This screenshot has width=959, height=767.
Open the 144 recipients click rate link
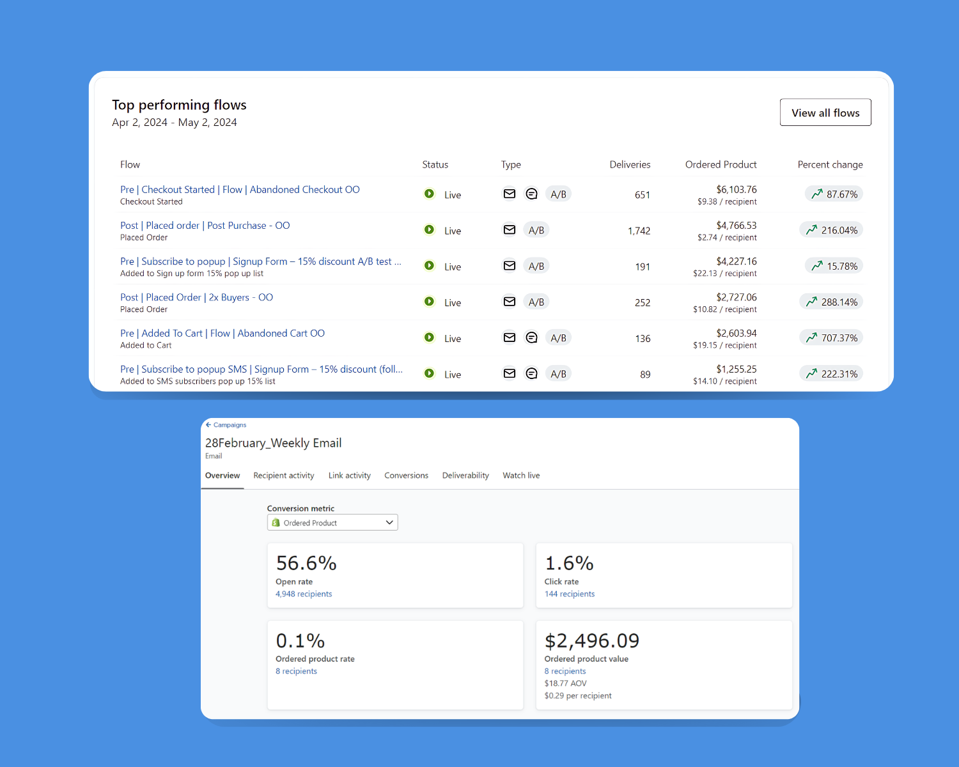570,594
